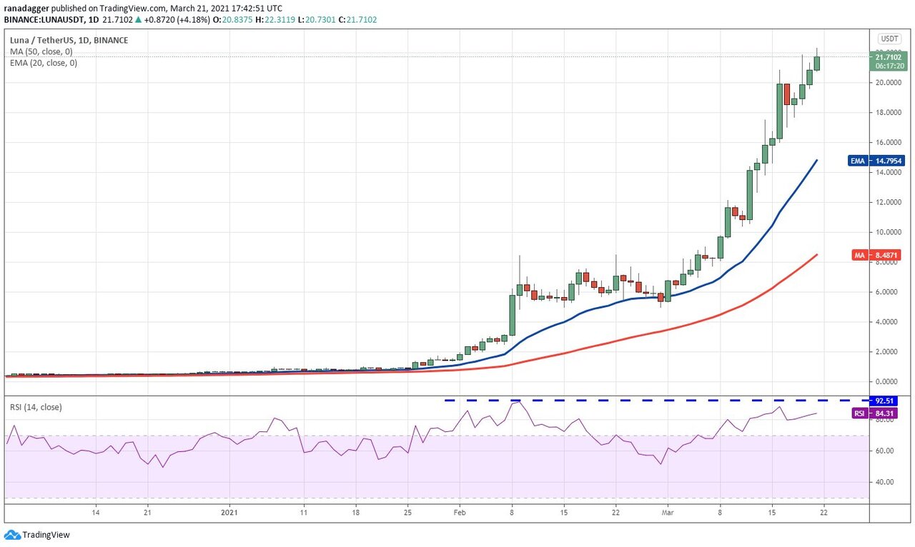Open the USDT currency selector

[889, 39]
